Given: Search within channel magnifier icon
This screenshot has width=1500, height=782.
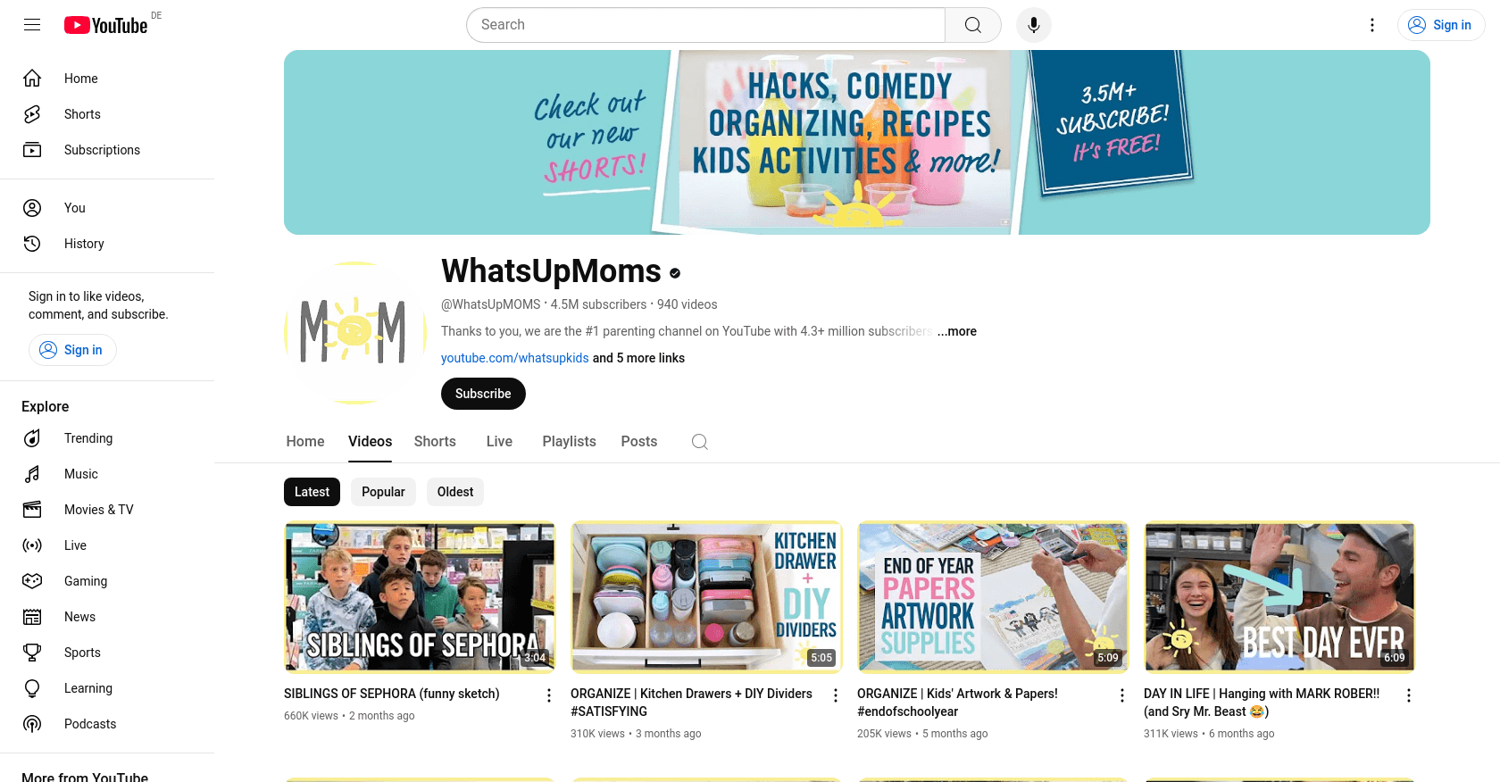Looking at the screenshot, I should (700, 442).
